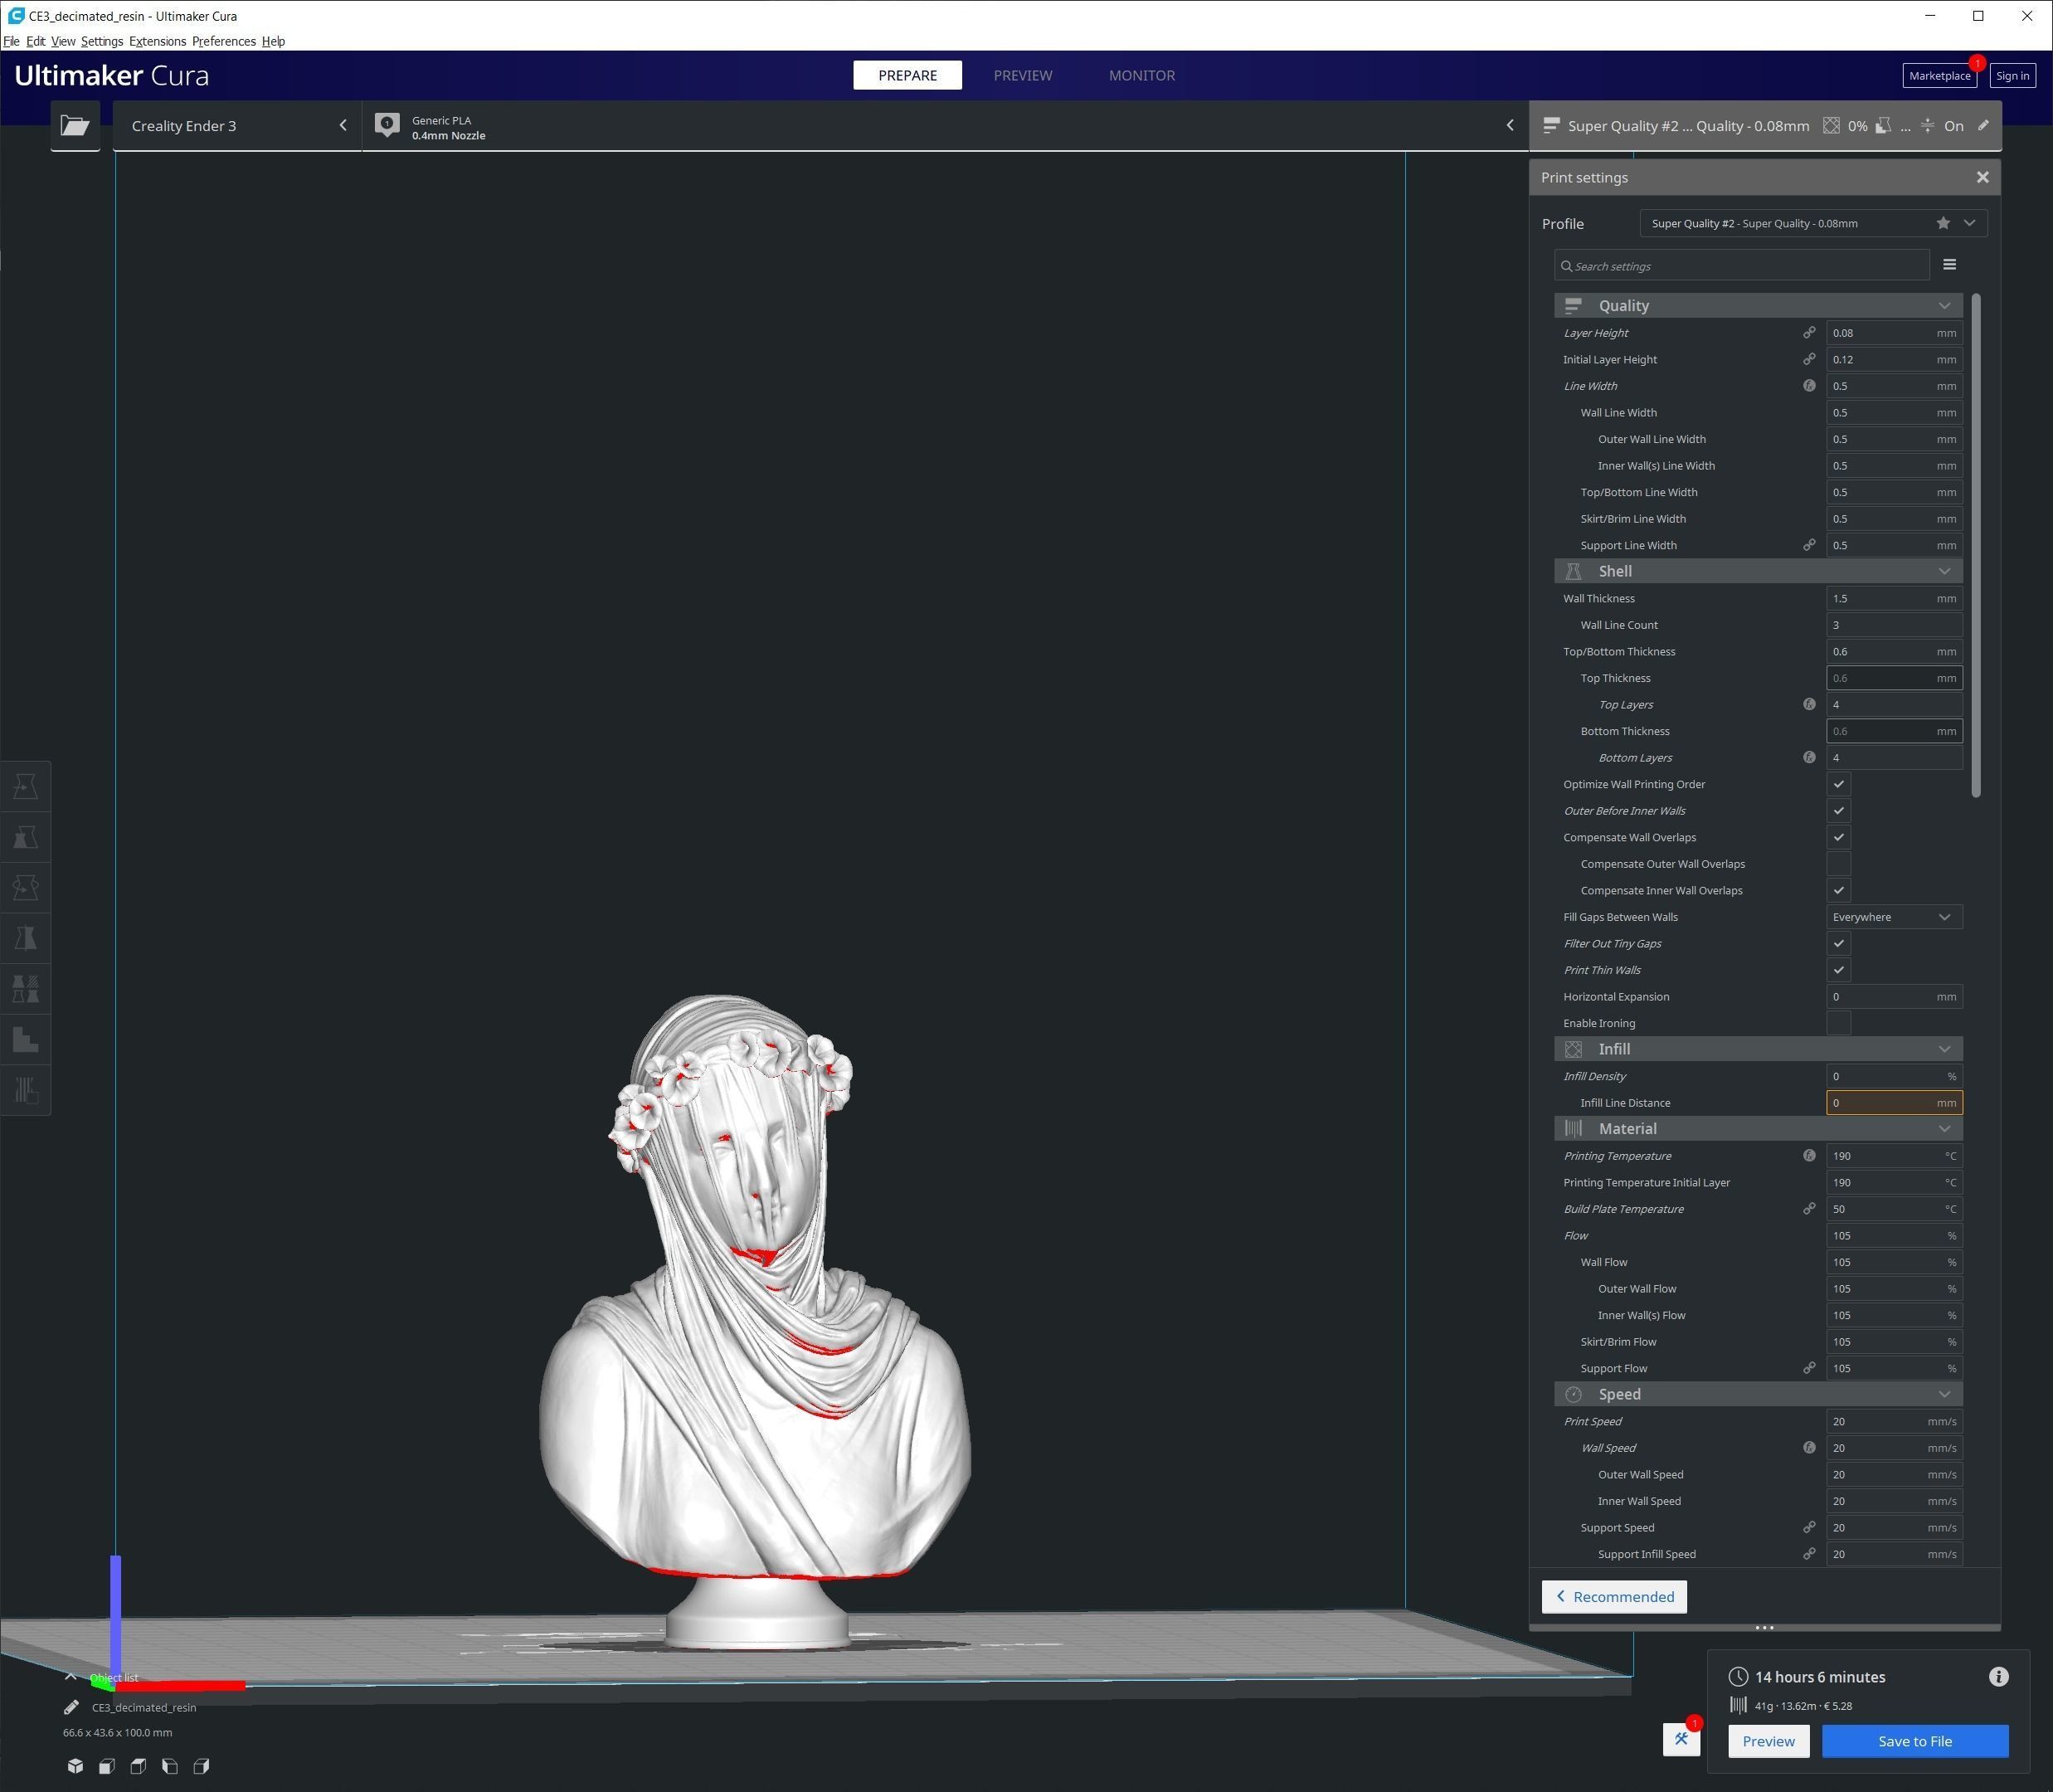Open the Preferences menu
This screenshot has height=1792, width=2053.
coord(224,41)
